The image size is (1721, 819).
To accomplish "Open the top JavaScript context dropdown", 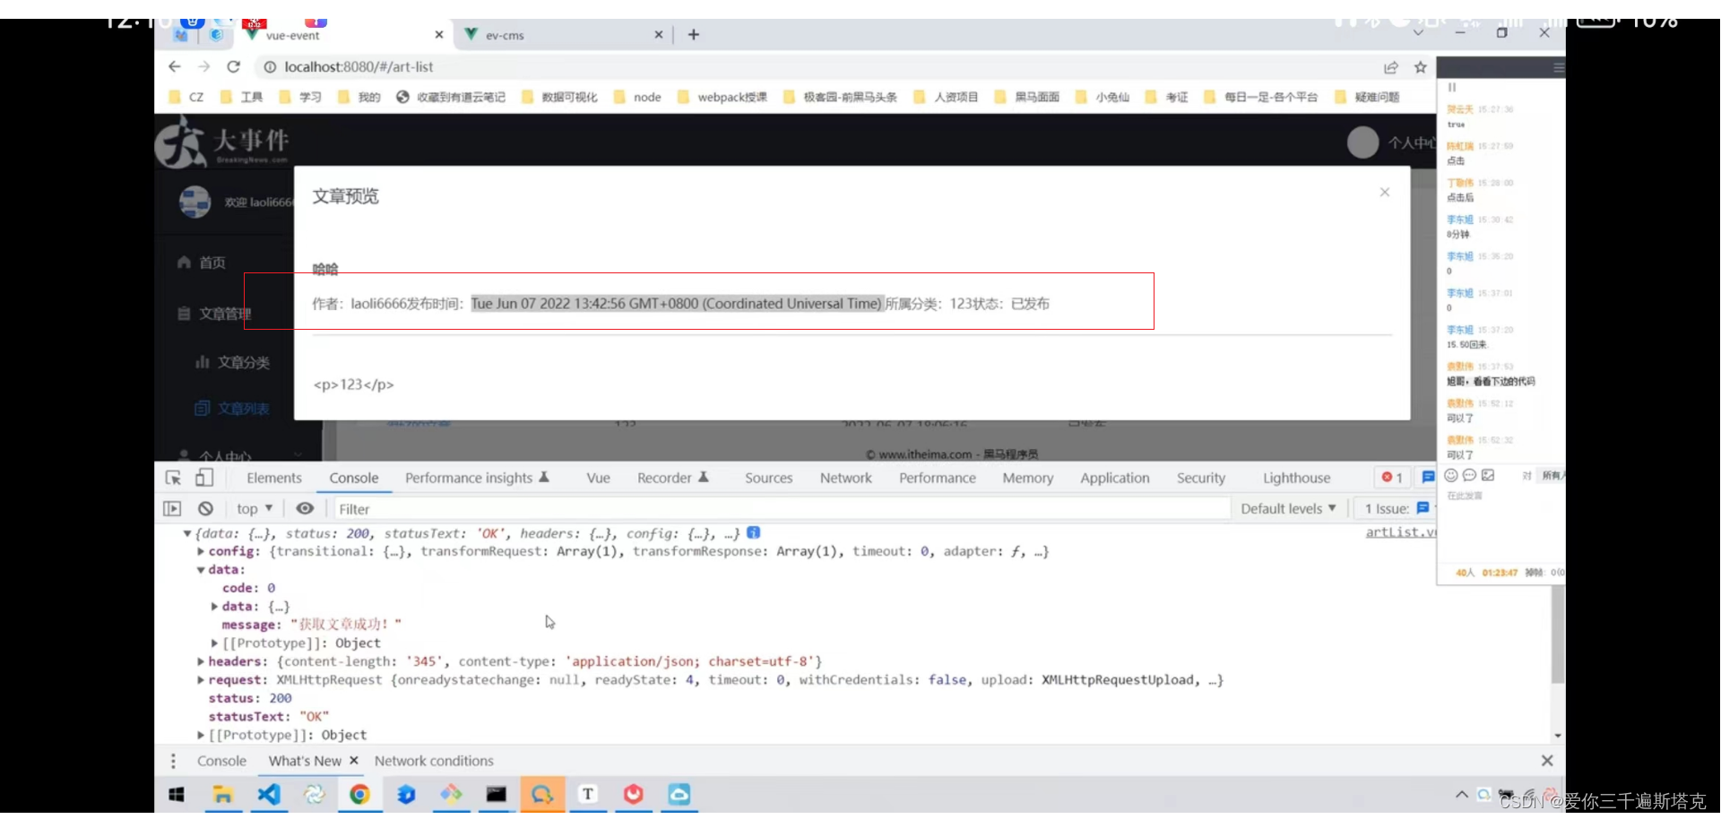I will pos(255,509).
